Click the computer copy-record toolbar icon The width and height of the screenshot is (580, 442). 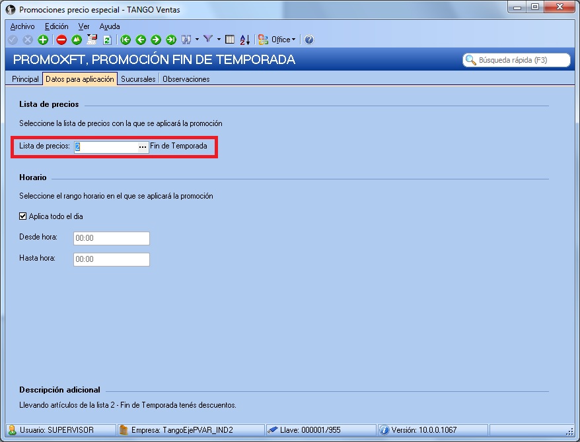[x=92, y=40]
